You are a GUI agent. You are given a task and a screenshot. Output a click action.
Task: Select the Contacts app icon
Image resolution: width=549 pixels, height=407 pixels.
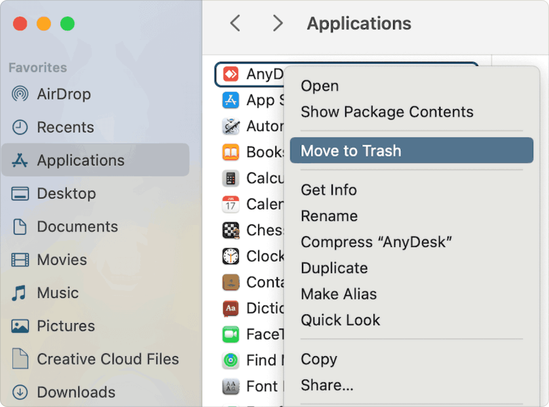click(231, 282)
